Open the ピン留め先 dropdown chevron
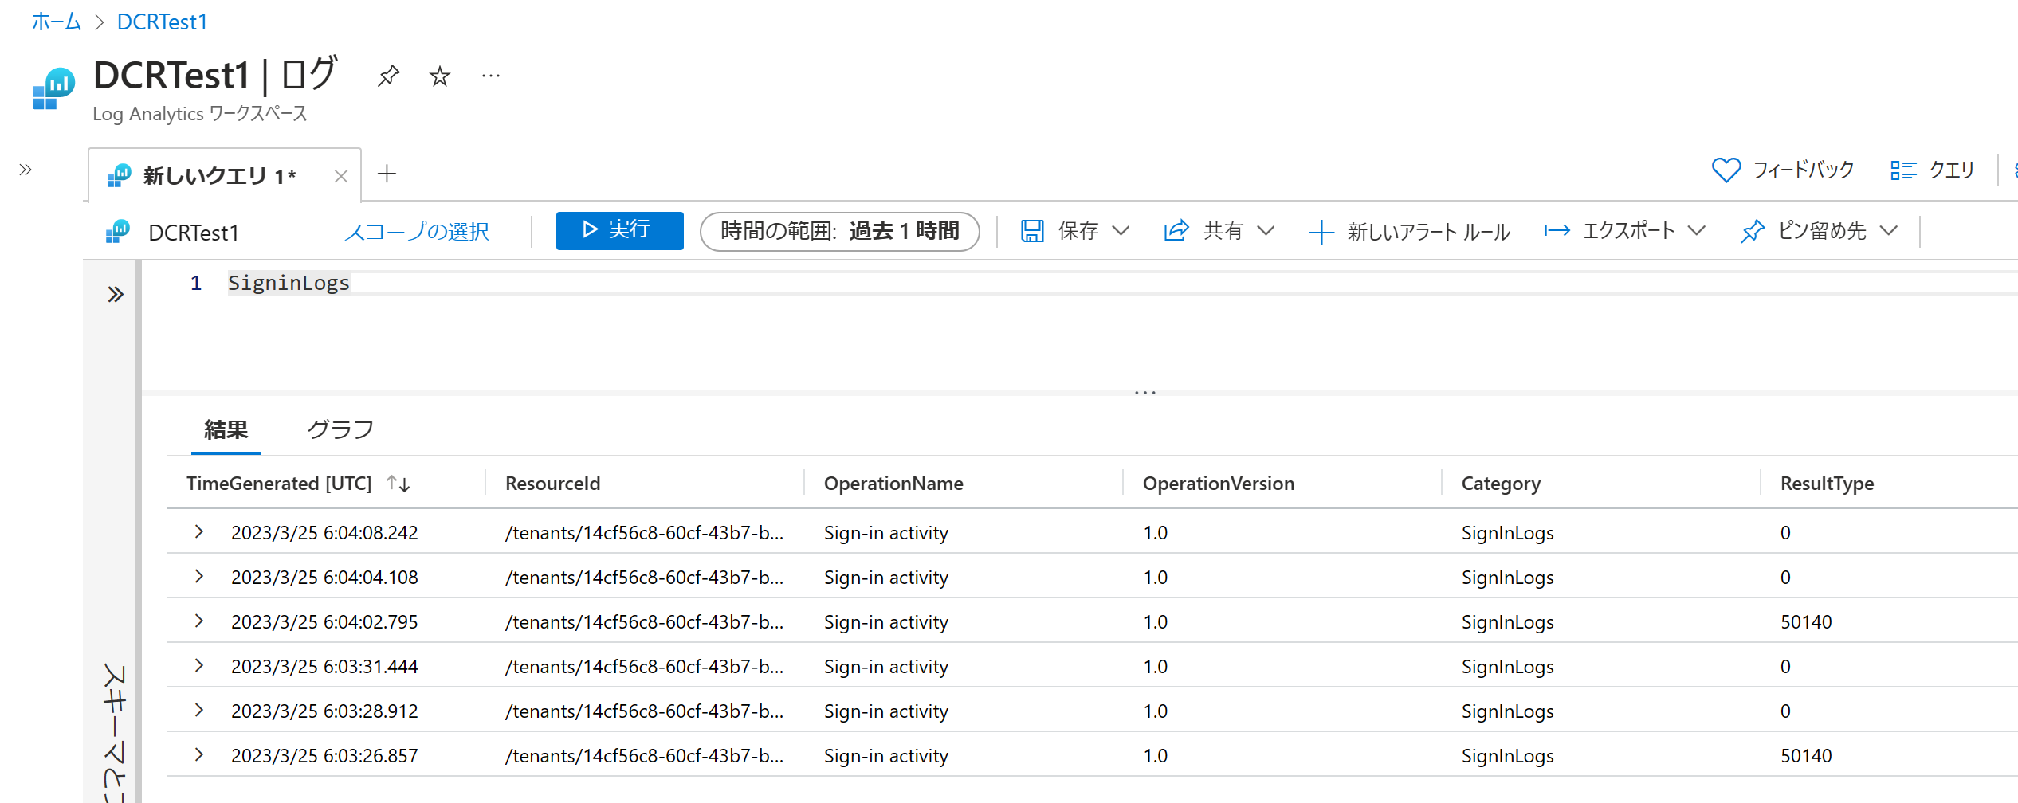Screen dimensions: 2018x803 (1888, 231)
